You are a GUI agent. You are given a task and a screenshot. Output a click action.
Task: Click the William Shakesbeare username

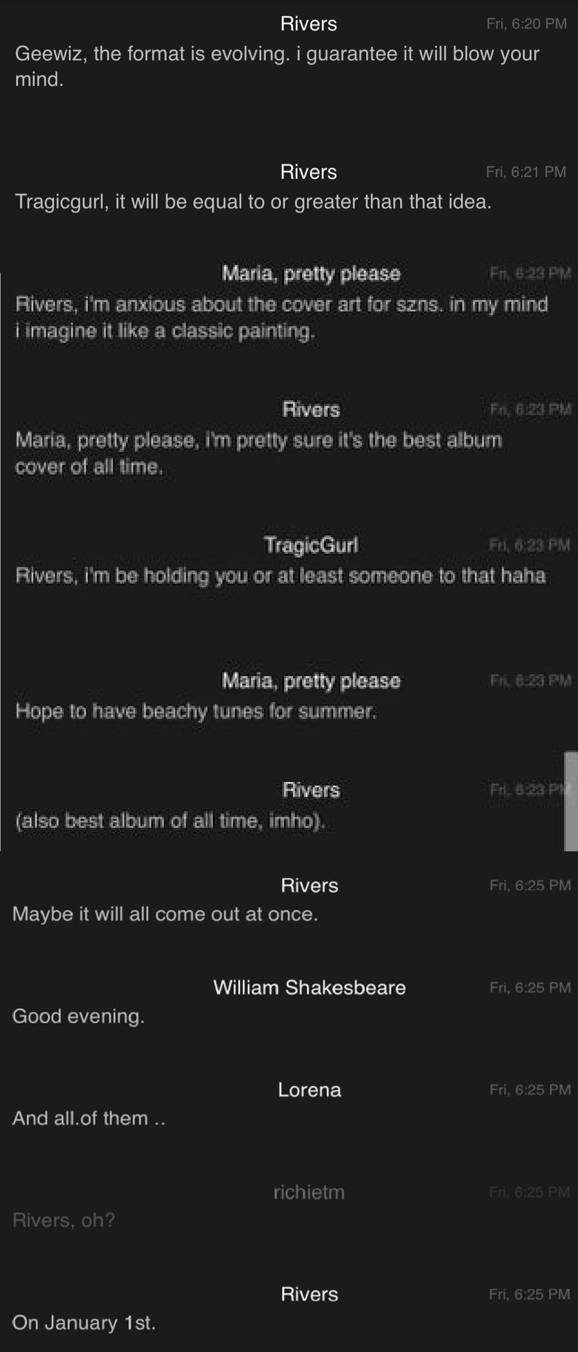[309, 987]
